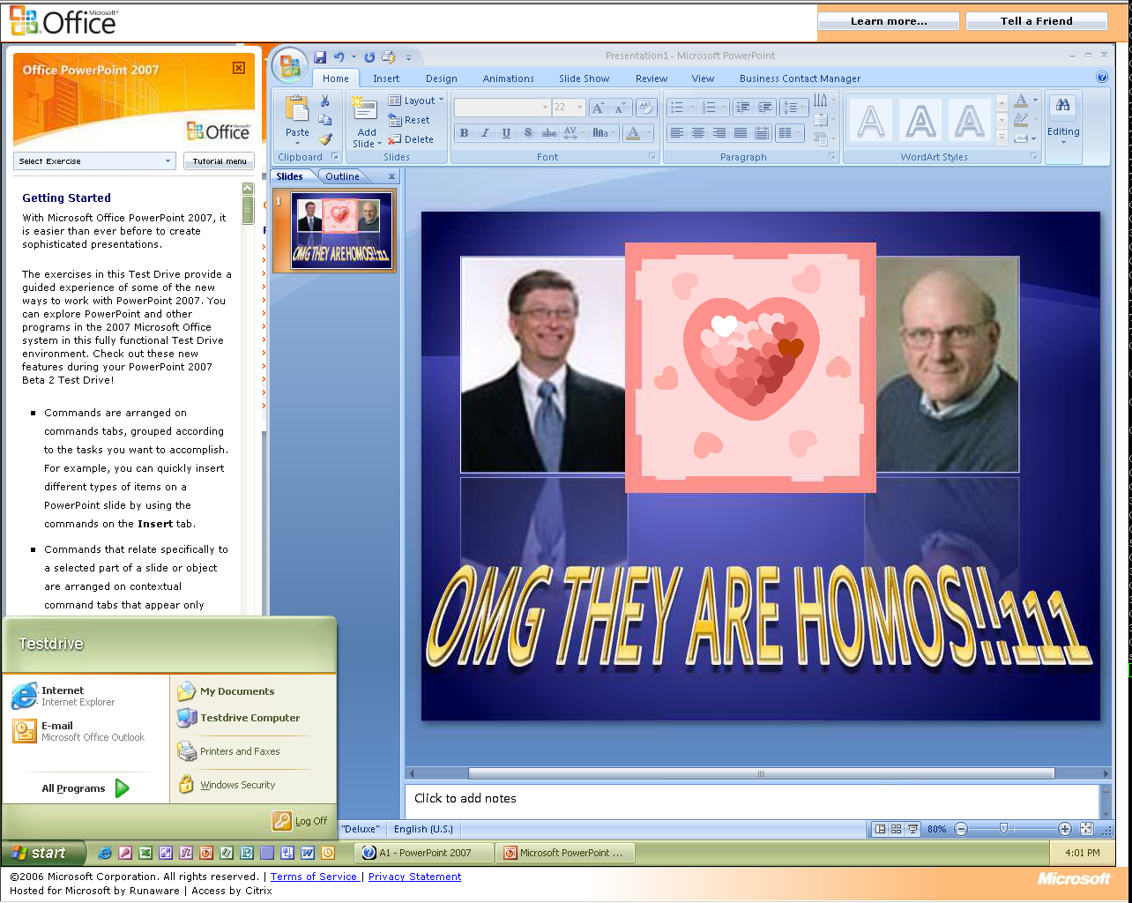The width and height of the screenshot is (1132, 903).
Task: Select slide 1 thumbnail
Action: pyautogui.click(x=342, y=232)
